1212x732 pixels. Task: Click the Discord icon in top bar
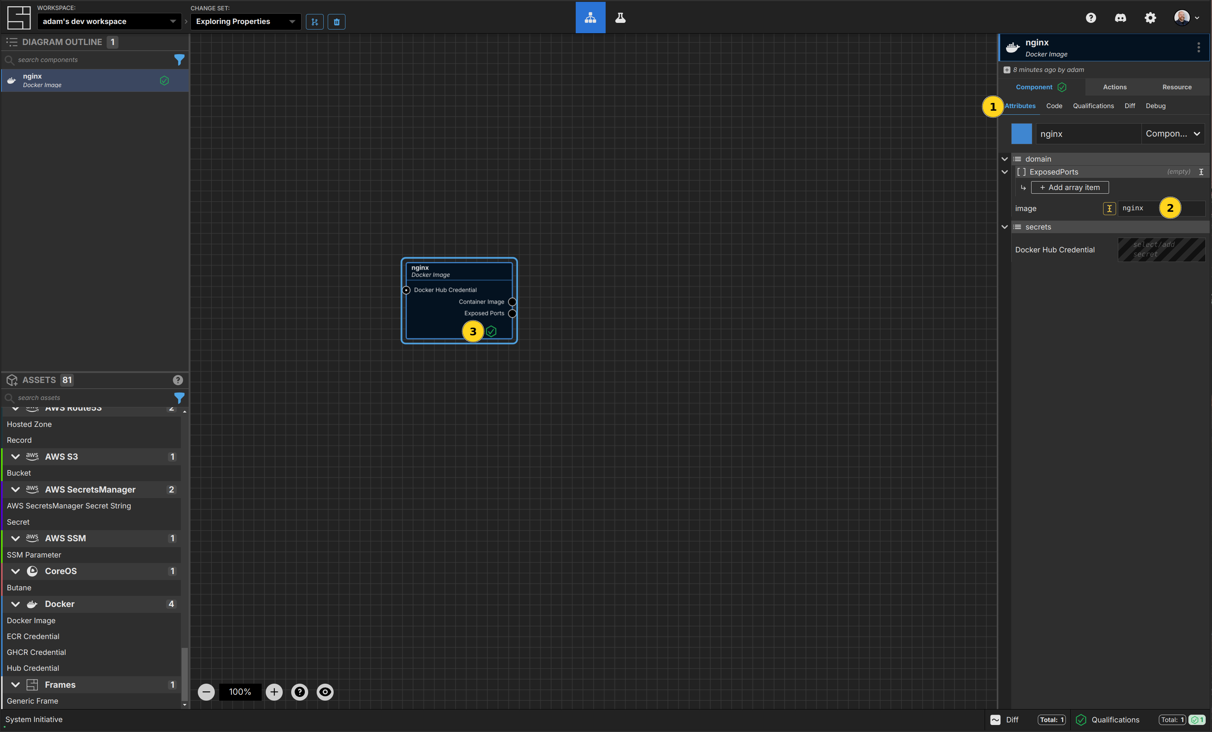(x=1120, y=17)
